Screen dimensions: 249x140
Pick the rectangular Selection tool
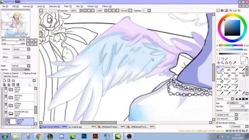(x=218, y=59)
